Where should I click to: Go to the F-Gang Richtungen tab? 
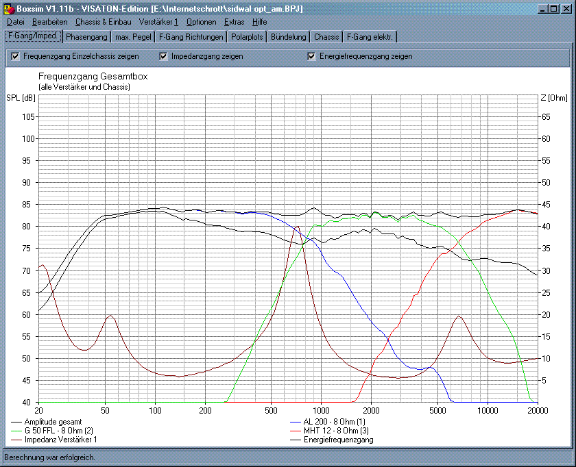[x=191, y=37]
